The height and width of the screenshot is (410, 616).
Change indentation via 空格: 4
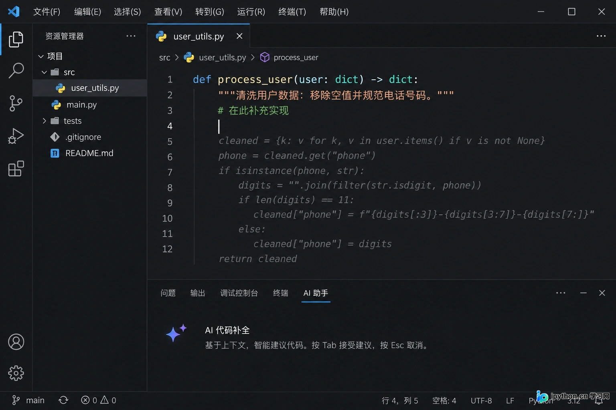(444, 400)
